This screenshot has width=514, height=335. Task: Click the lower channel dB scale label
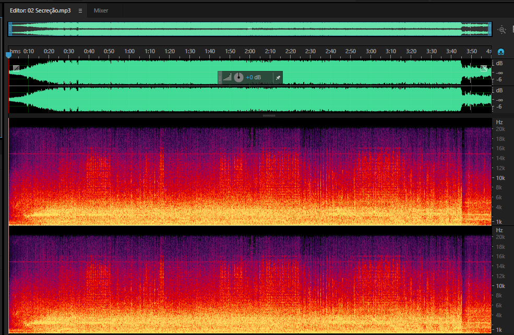(499, 90)
